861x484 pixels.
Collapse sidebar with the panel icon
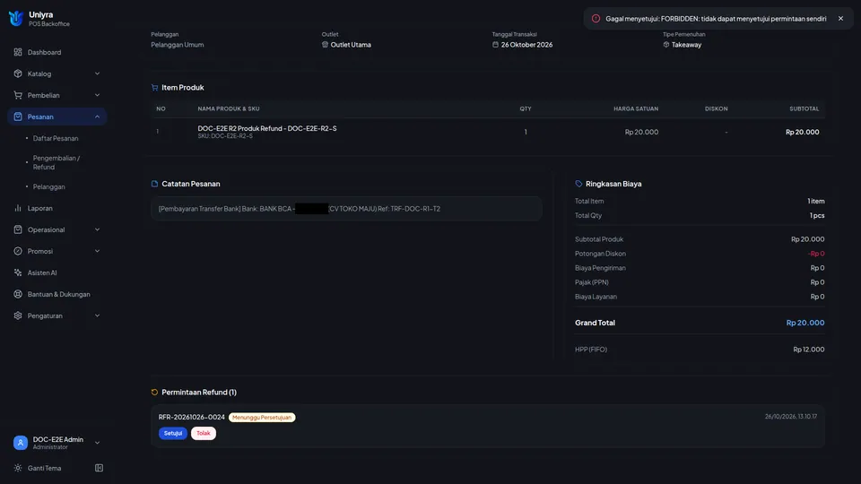99,468
